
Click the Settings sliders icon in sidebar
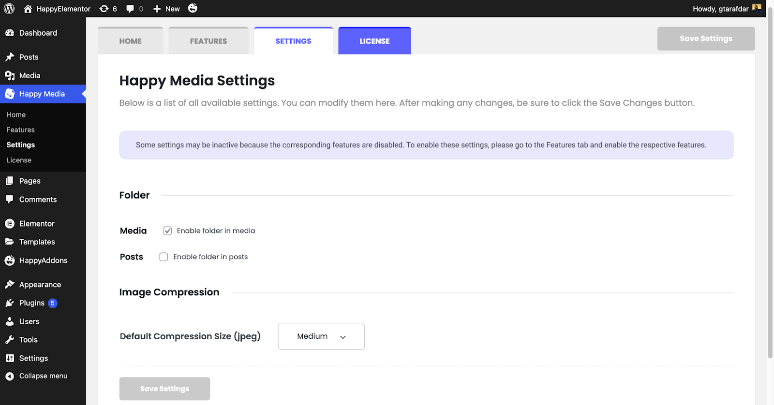tap(10, 358)
